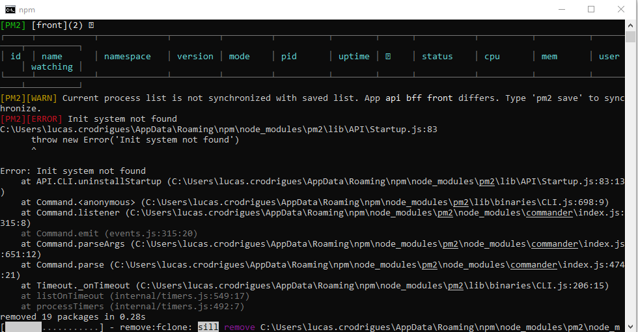Click the scrollbar down arrow
Viewport: 638px width, 332px height.
(631, 327)
